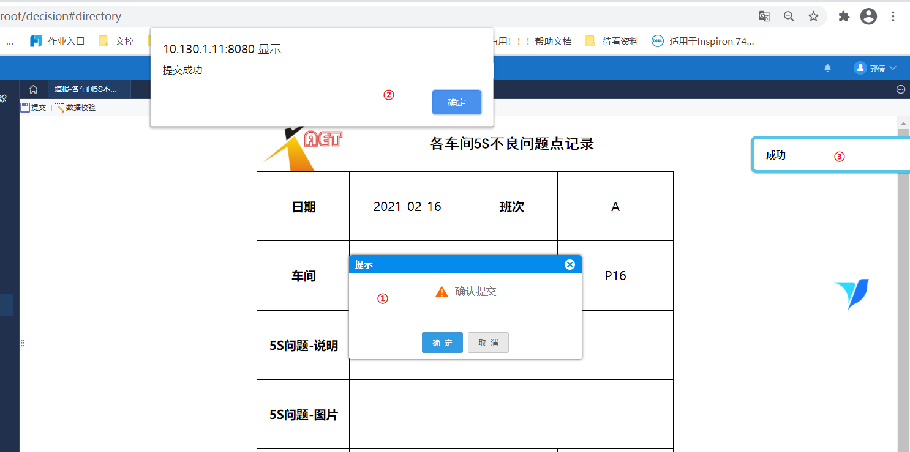Open the 待看资料 bookmark folder
The height and width of the screenshot is (452, 910).
coord(612,41)
